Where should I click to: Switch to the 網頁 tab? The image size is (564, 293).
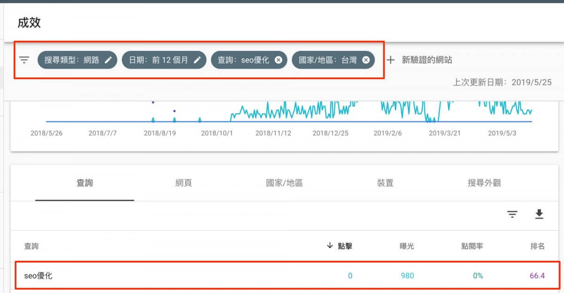[x=183, y=183]
